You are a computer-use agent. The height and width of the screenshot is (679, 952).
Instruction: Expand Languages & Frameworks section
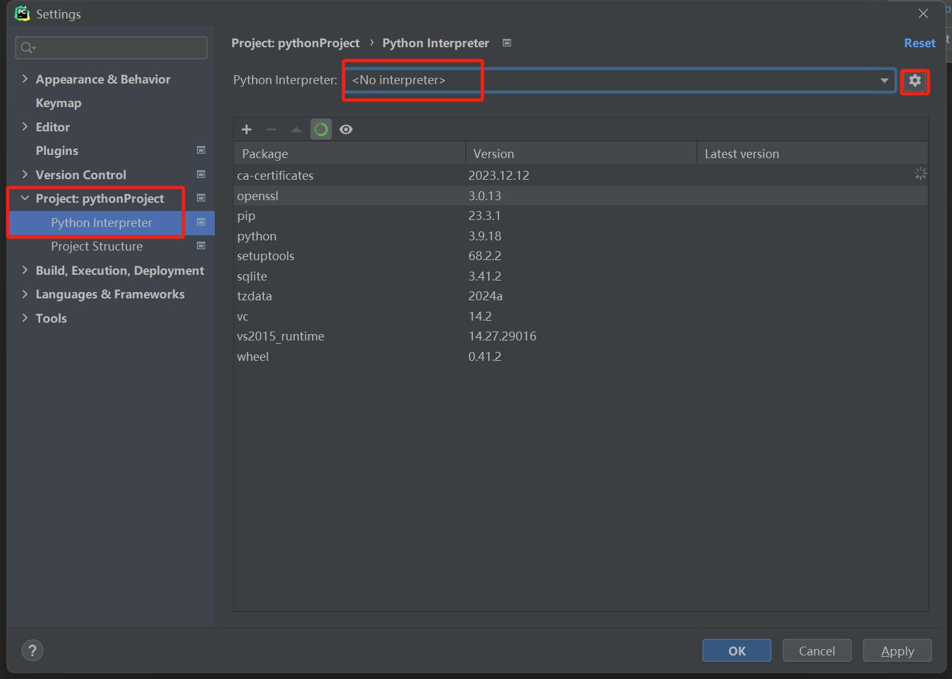tap(25, 294)
